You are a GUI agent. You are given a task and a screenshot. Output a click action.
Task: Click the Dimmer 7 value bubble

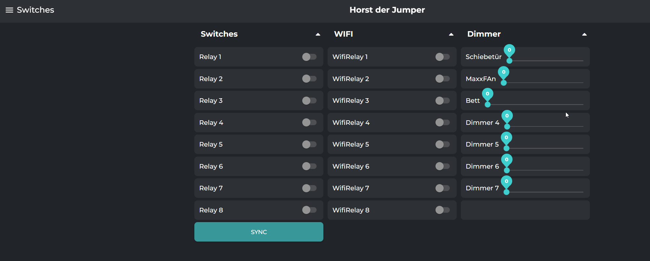[x=506, y=181]
